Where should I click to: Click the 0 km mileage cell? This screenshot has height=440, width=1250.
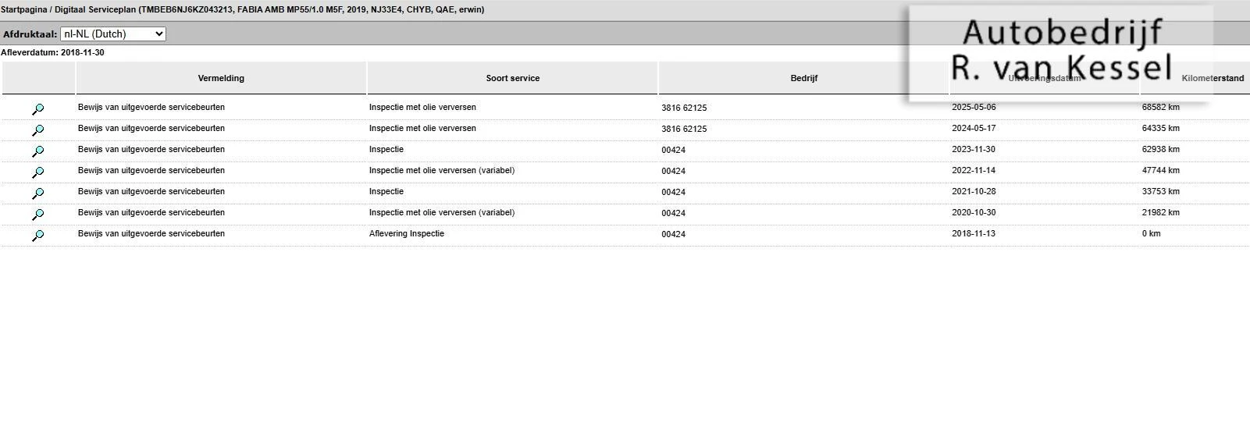pos(1151,234)
